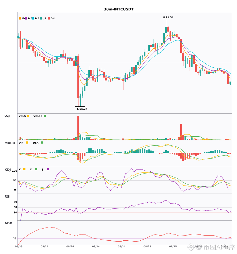The height and width of the screenshot is (254, 237).
Task: Click the tallest red volume bar
Action: coord(78,128)
